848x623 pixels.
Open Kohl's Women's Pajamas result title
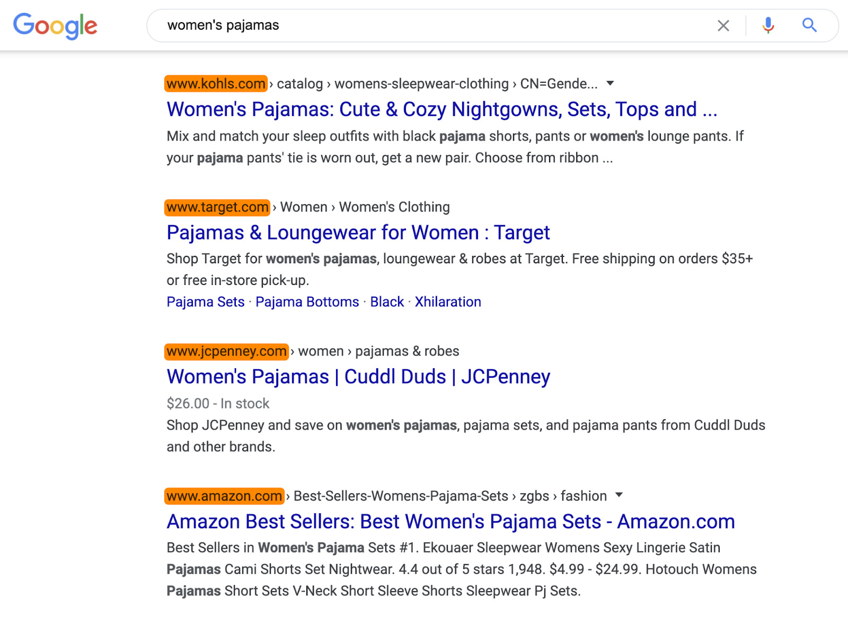point(441,110)
